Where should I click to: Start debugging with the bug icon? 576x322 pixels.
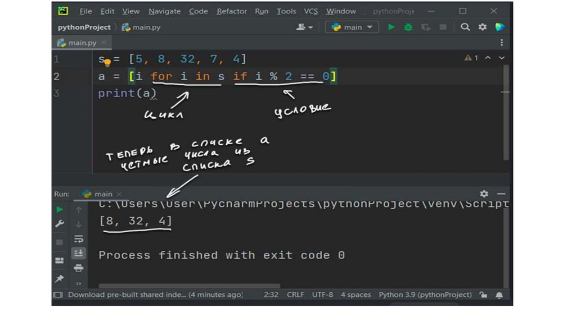(x=408, y=27)
